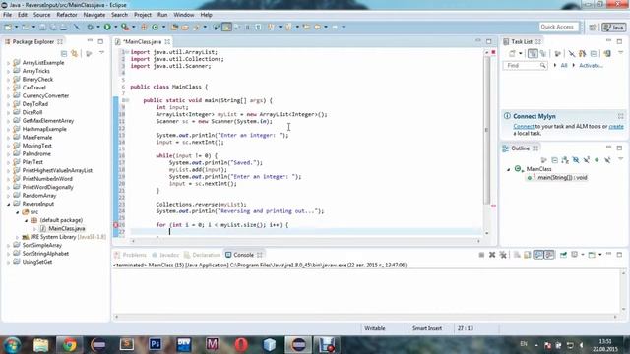The height and width of the screenshot is (354, 630).
Task: Toggle Link with Editor in Package Explorer
Action: pyautogui.click(x=75, y=53)
